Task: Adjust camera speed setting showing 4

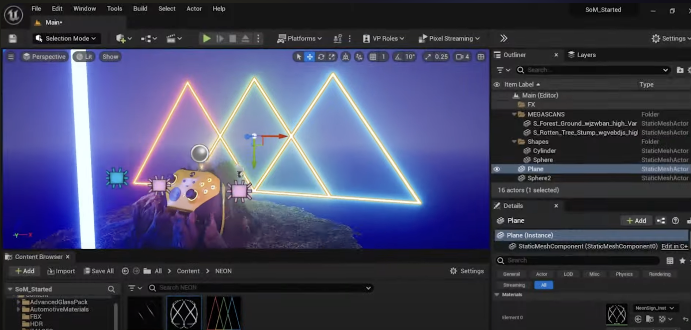Action: click(463, 57)
